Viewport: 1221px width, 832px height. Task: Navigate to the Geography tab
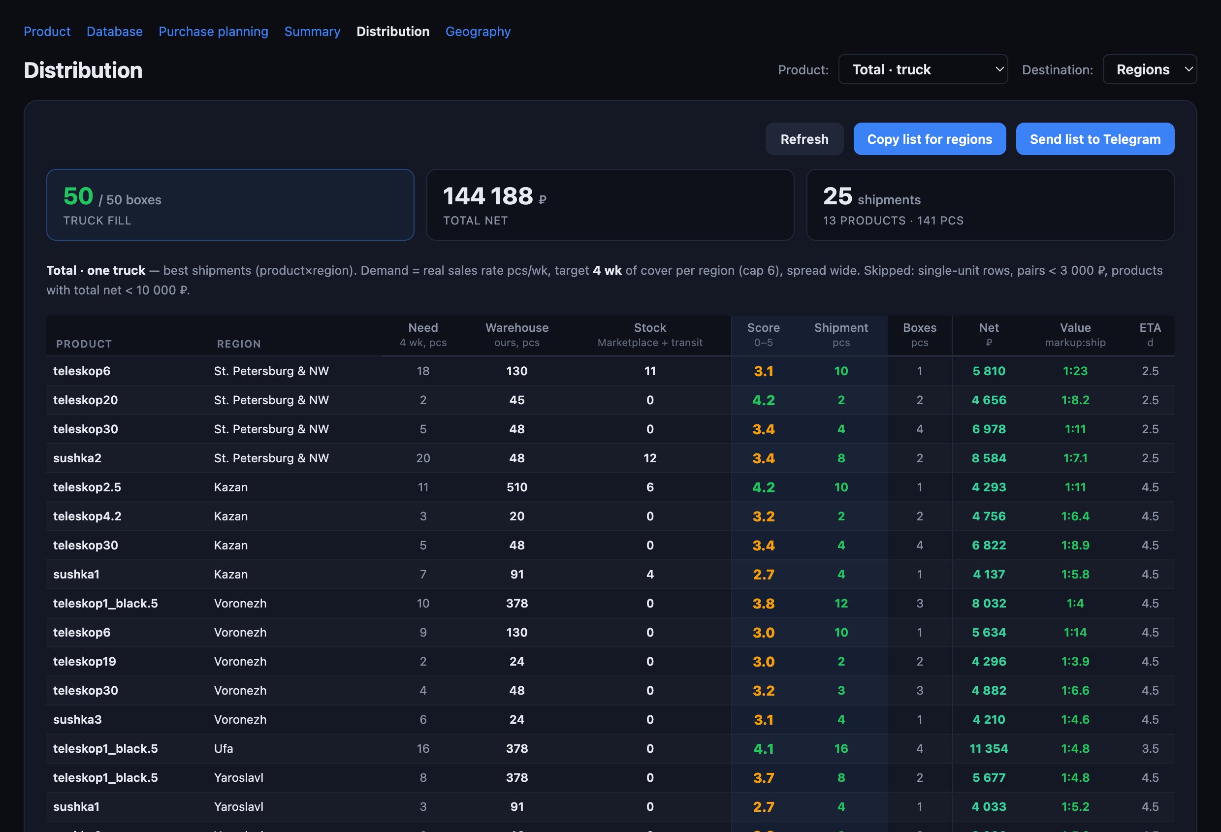coord(478,32)
